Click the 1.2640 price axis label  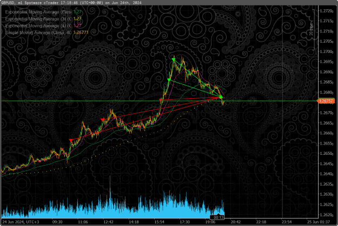[x=326, y=174]
